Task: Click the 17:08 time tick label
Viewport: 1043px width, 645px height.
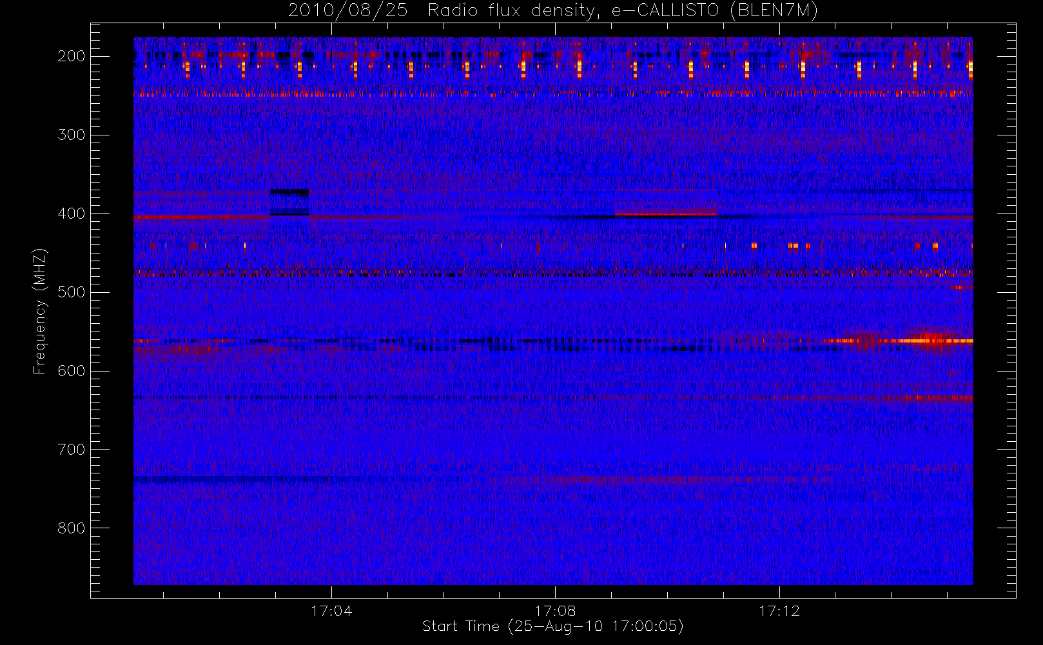Action: 555,611
